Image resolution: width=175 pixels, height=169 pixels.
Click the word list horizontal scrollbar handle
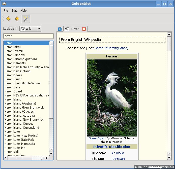coord(20,158)
